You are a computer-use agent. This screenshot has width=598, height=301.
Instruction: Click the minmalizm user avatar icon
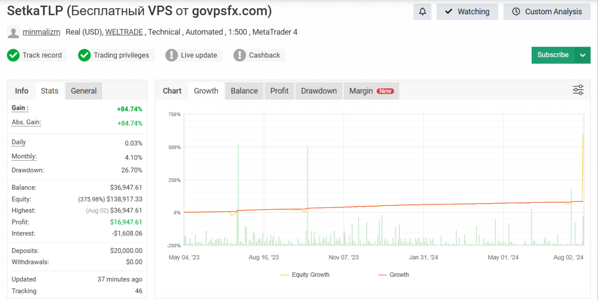coord(13,32)
